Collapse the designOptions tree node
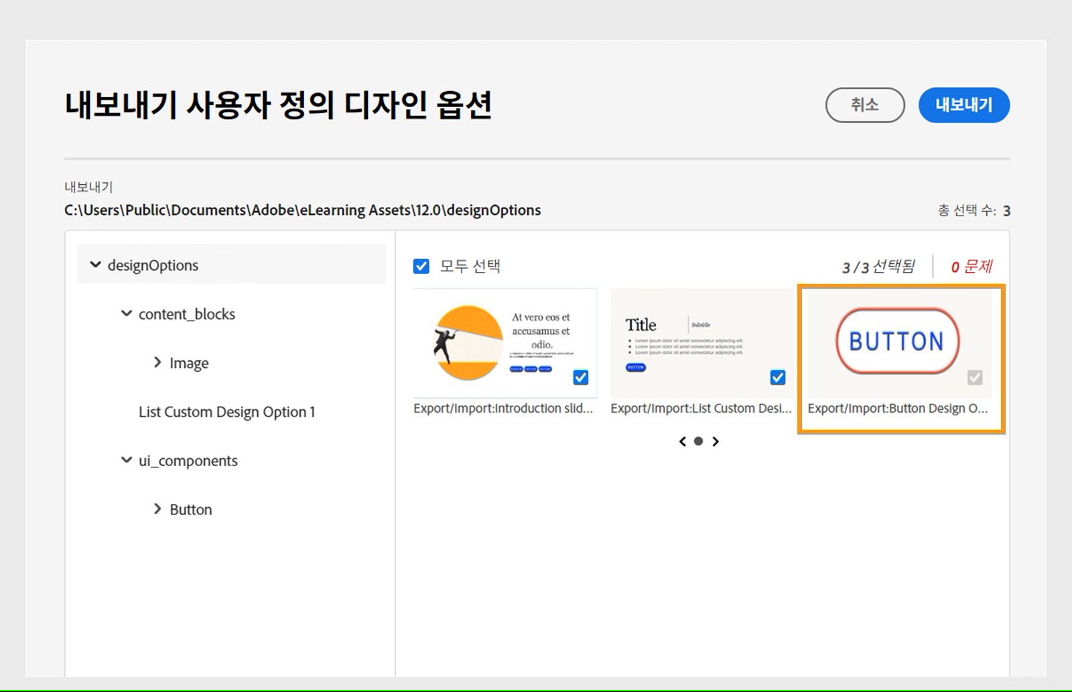This screenshot has height=692, width=1072. click(x=95, y=265)
